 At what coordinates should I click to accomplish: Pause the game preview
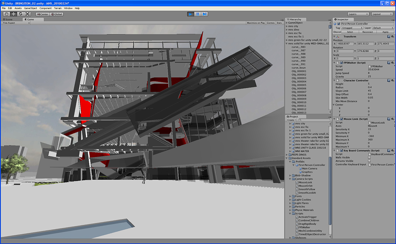(x=198, y=14)
